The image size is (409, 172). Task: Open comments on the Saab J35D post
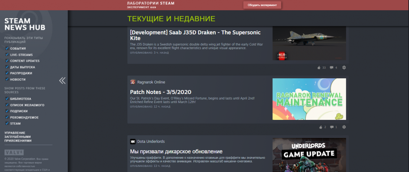coord(333,67)
